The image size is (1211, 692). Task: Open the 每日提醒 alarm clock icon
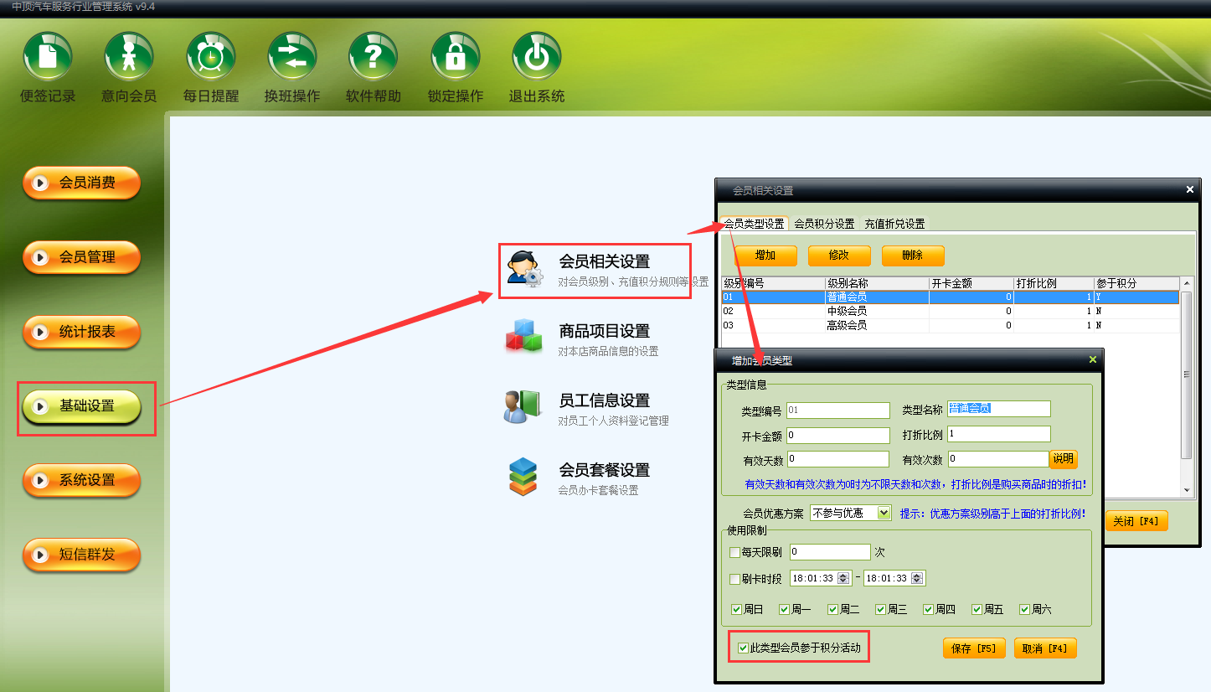click(x=210, y=57)
